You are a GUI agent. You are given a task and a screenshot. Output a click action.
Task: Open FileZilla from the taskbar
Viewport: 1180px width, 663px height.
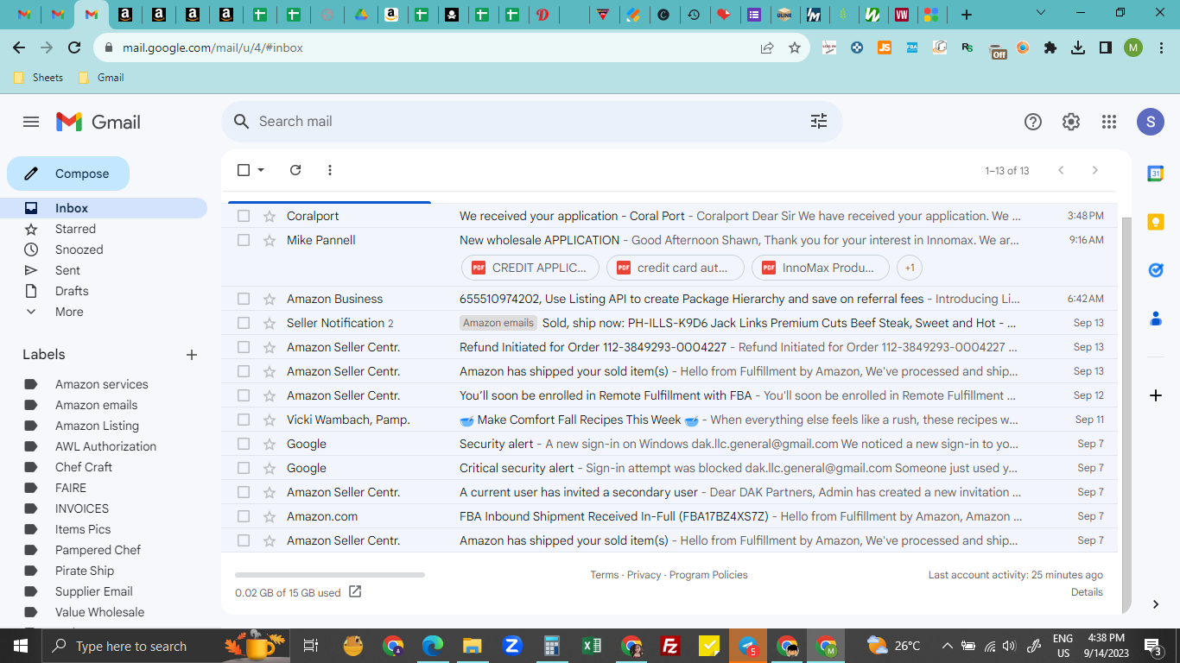669,646
